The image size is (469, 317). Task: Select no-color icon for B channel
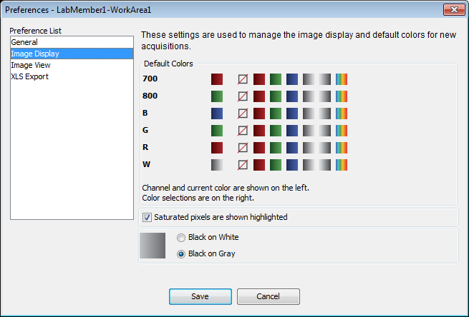click(x=243, y=114)
